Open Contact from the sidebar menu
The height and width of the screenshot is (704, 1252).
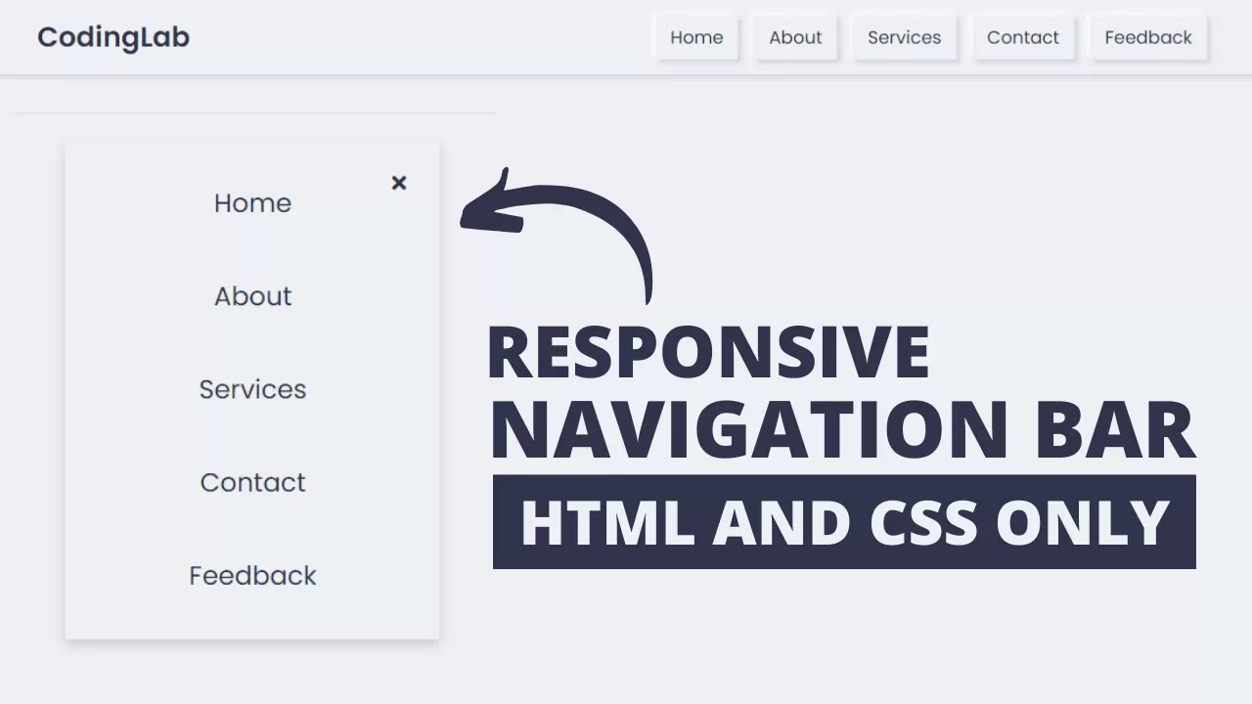tap(252, 482)
